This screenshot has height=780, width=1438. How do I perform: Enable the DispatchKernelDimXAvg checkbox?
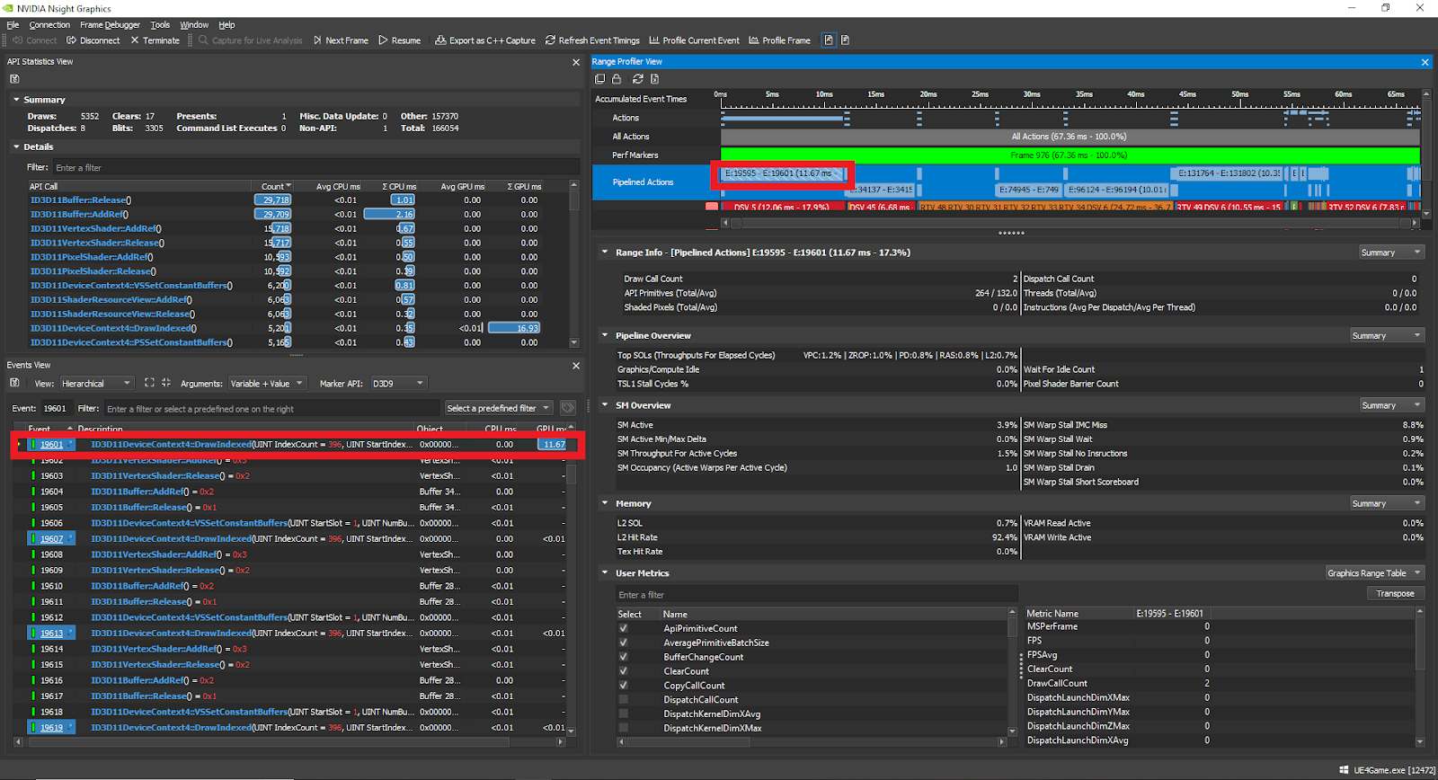click(x=624, y=714)
